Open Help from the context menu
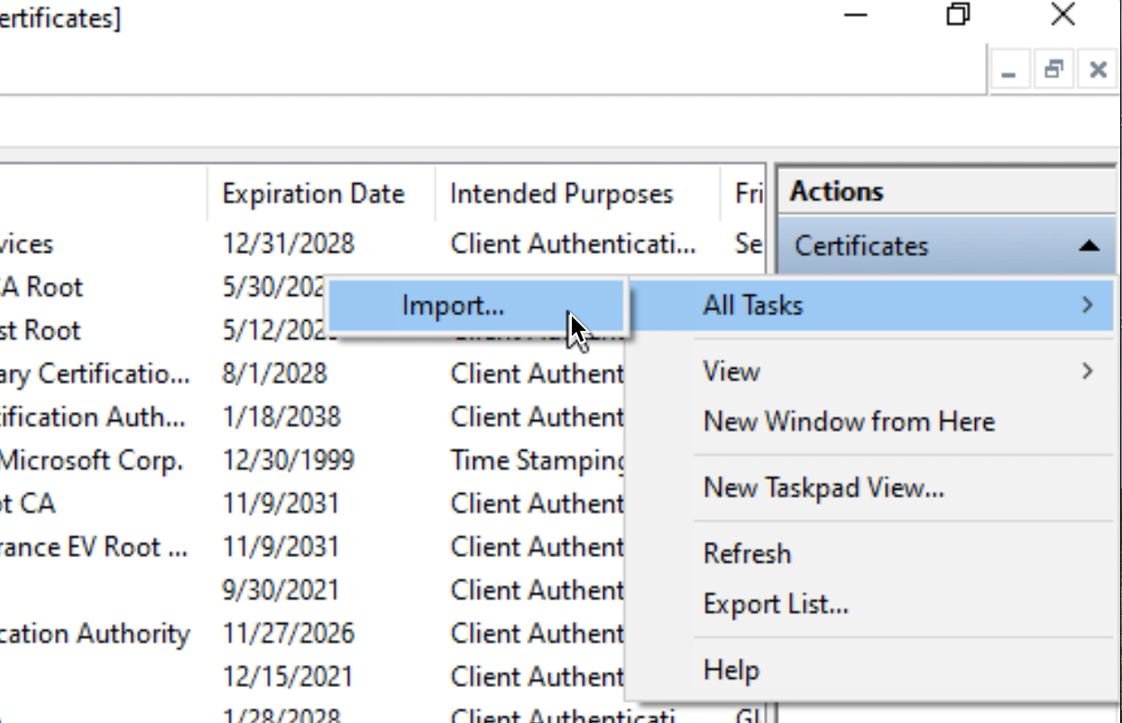Image resolution: width=1122 pixels, height=723 pixels. point(731,670)
